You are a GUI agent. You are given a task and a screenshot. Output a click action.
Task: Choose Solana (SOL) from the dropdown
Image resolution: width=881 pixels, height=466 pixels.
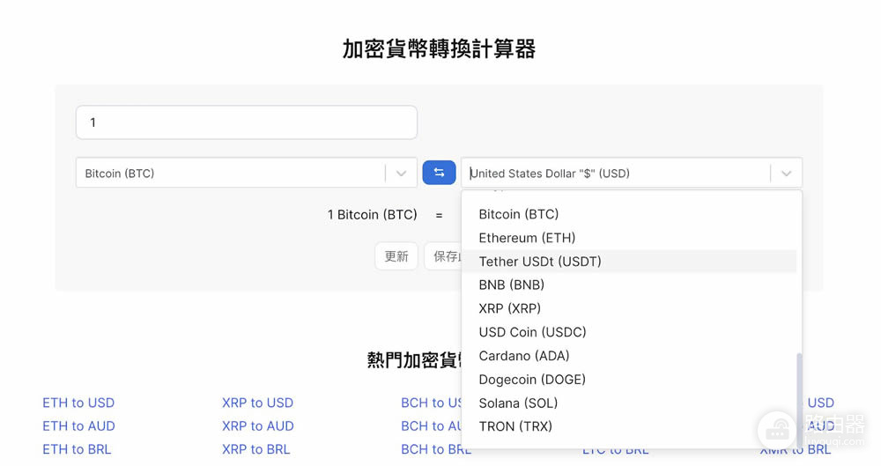pos(629,403)
